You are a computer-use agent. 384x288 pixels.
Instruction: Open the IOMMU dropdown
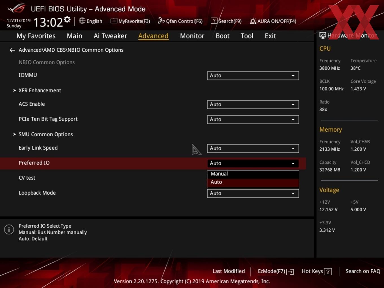pyautogui.click(x=253, y=76)
